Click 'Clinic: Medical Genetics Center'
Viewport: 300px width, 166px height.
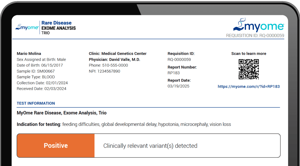point(118,53)
